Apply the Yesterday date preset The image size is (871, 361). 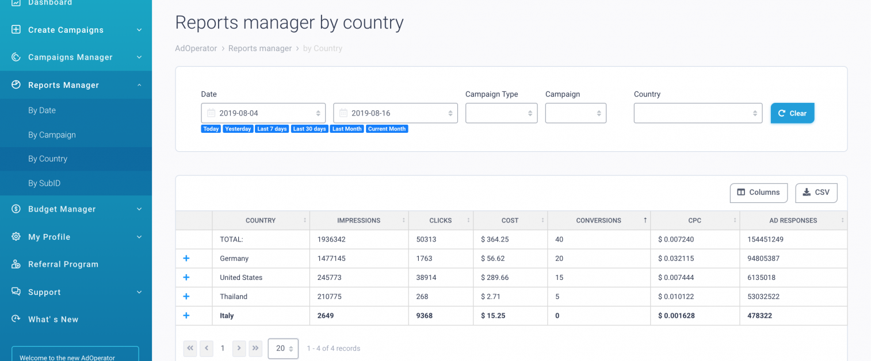238,129
